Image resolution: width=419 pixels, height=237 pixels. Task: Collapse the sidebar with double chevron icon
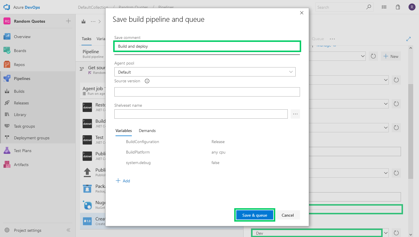tap(68, 230)
